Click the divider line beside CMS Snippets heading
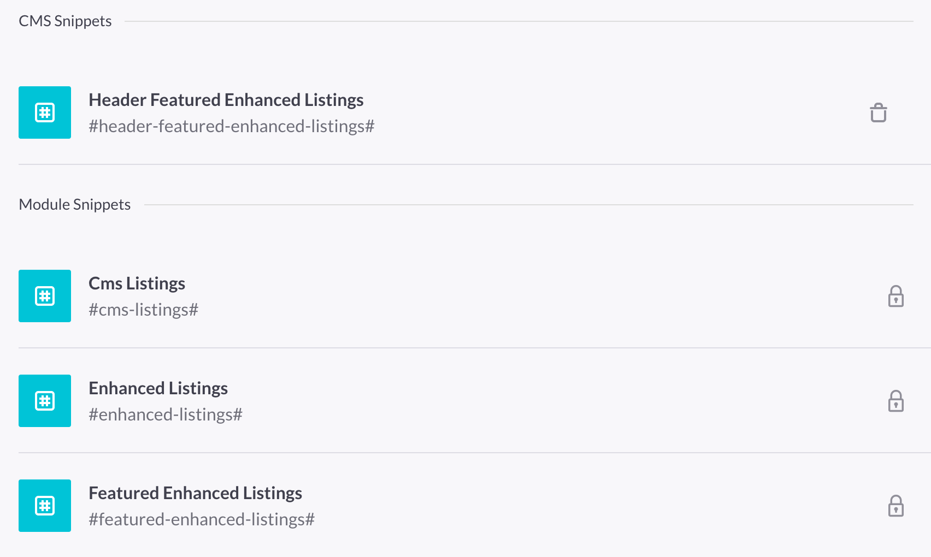Viewport: 931px width, 557px height. tap(518, 22)
